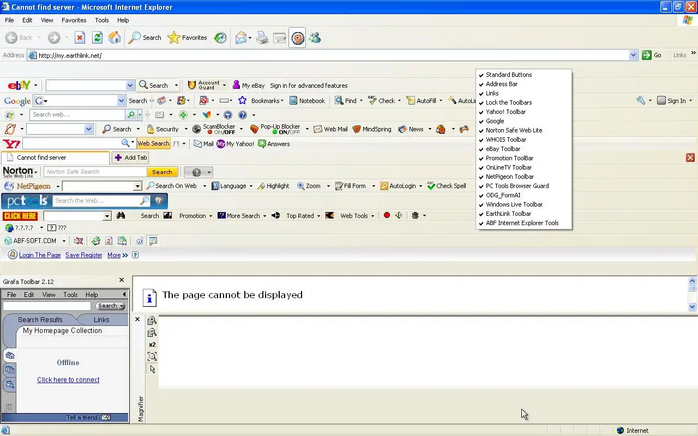Select the Magnifier pointer arrow tool
The height and width of the screenshot is (436, 698).
[x=152, y=369]
